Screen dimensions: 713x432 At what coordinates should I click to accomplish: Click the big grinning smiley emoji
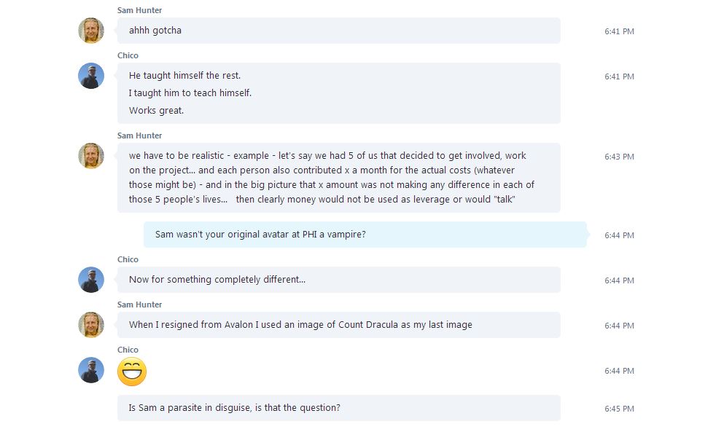point(132,372)
